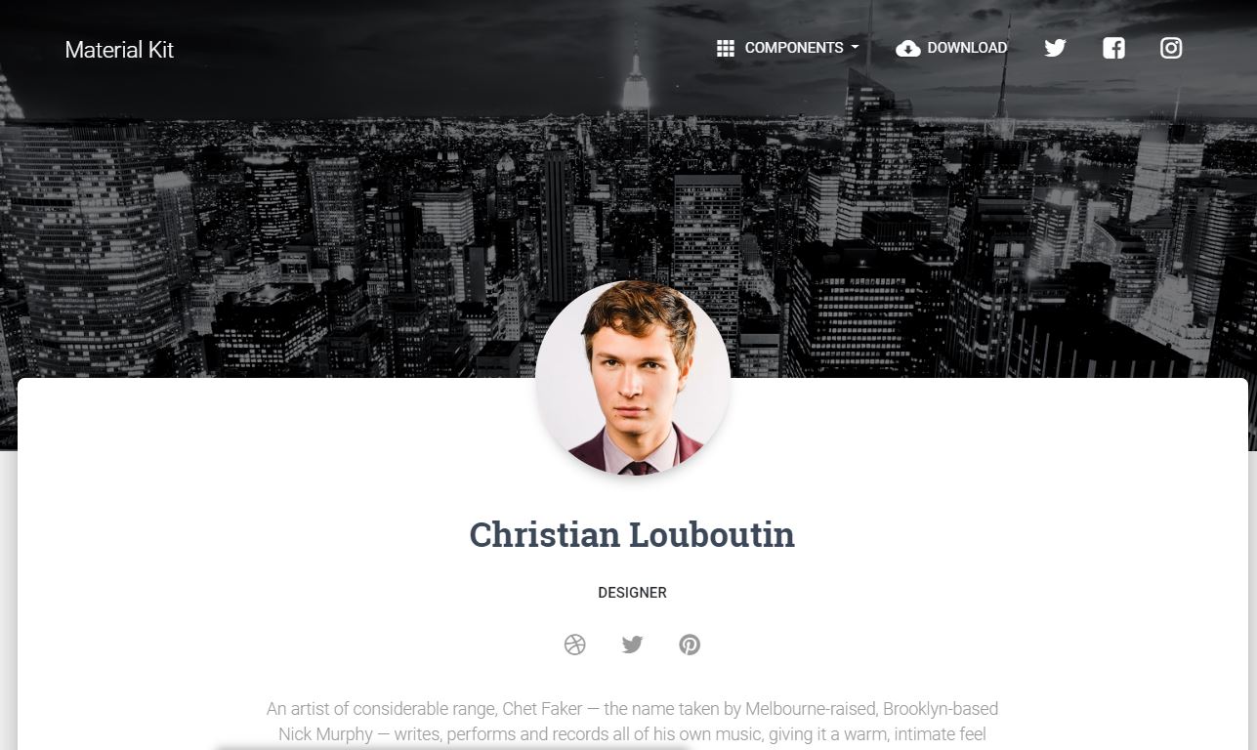
Task: Click the Christian Louboutin name heading
Action: coord(632,535)
